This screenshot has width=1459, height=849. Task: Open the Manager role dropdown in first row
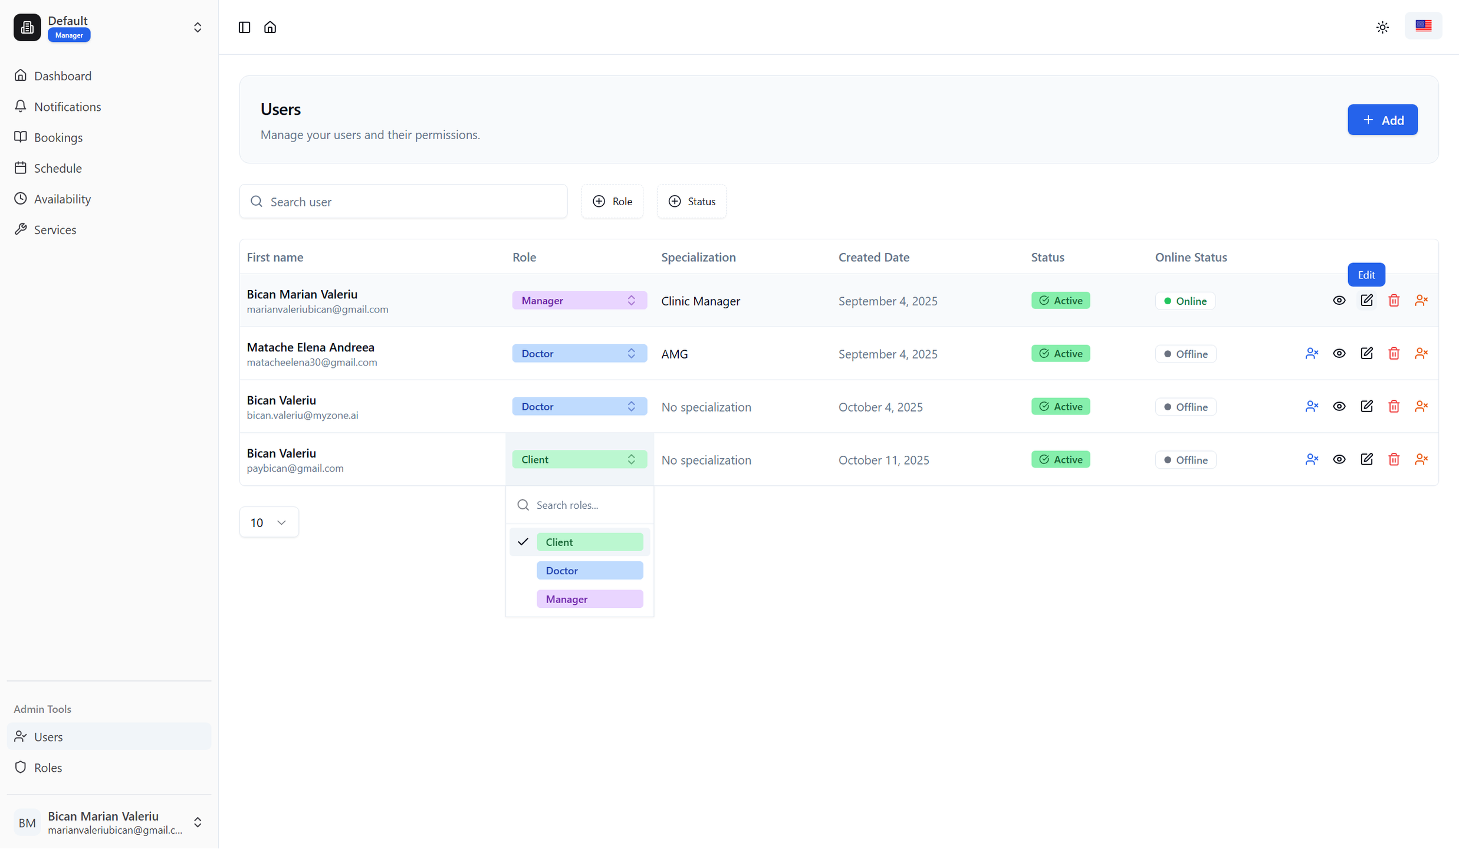pos(579,301)
